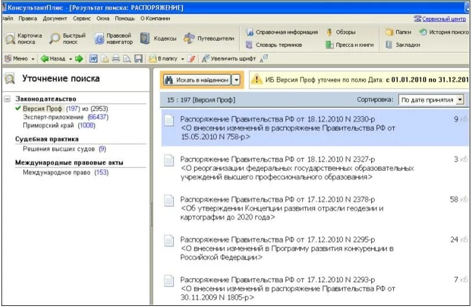Viewport: 472px width, 307px height.
Task: Save with the floppy disk icon
Action: coord(138,59)
